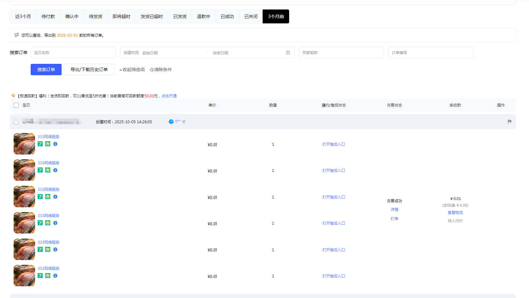The height and width of the screenshot is (298, 529).
Task: Click the funnel filter icon after buyer t**
Action: point(184,122)
